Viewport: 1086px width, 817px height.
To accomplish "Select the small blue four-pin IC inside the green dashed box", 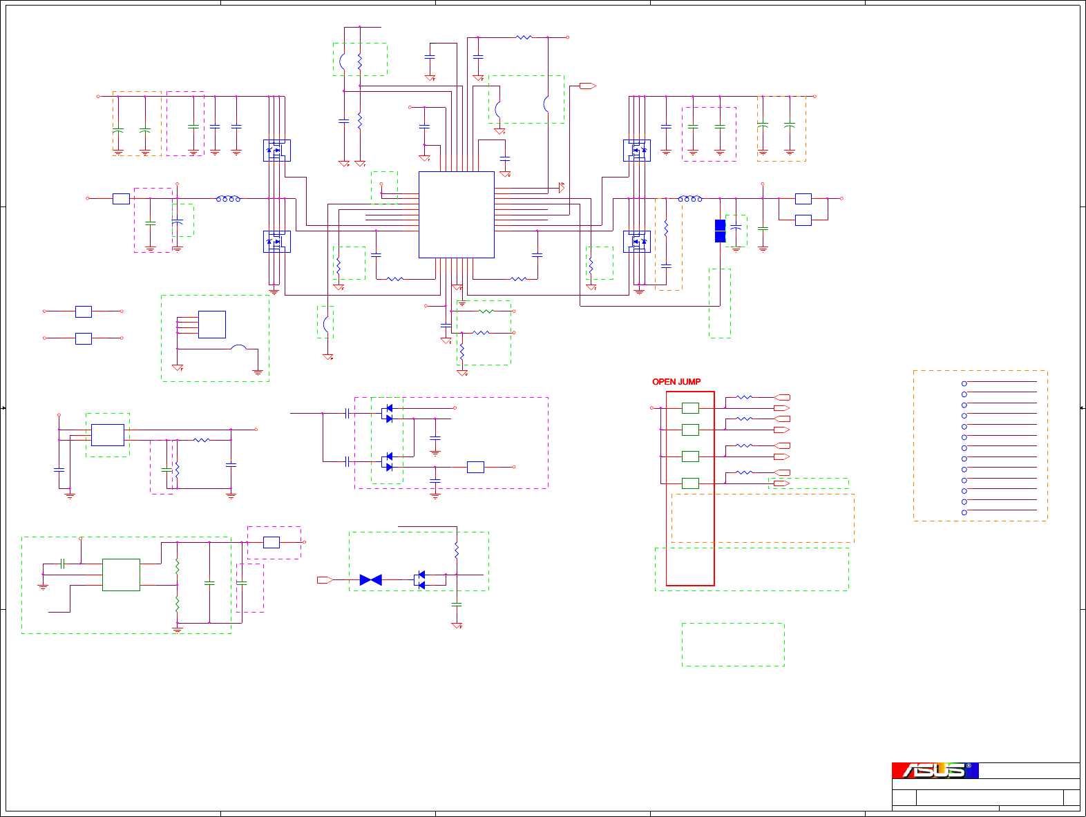I will (x=212, y=325).
